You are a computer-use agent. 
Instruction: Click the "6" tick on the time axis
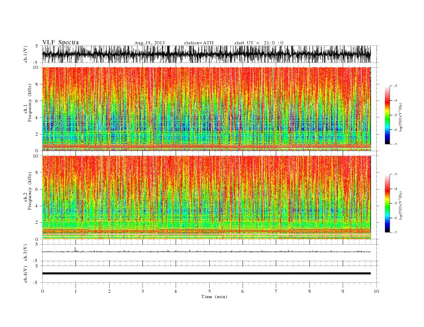pos(243,291)
